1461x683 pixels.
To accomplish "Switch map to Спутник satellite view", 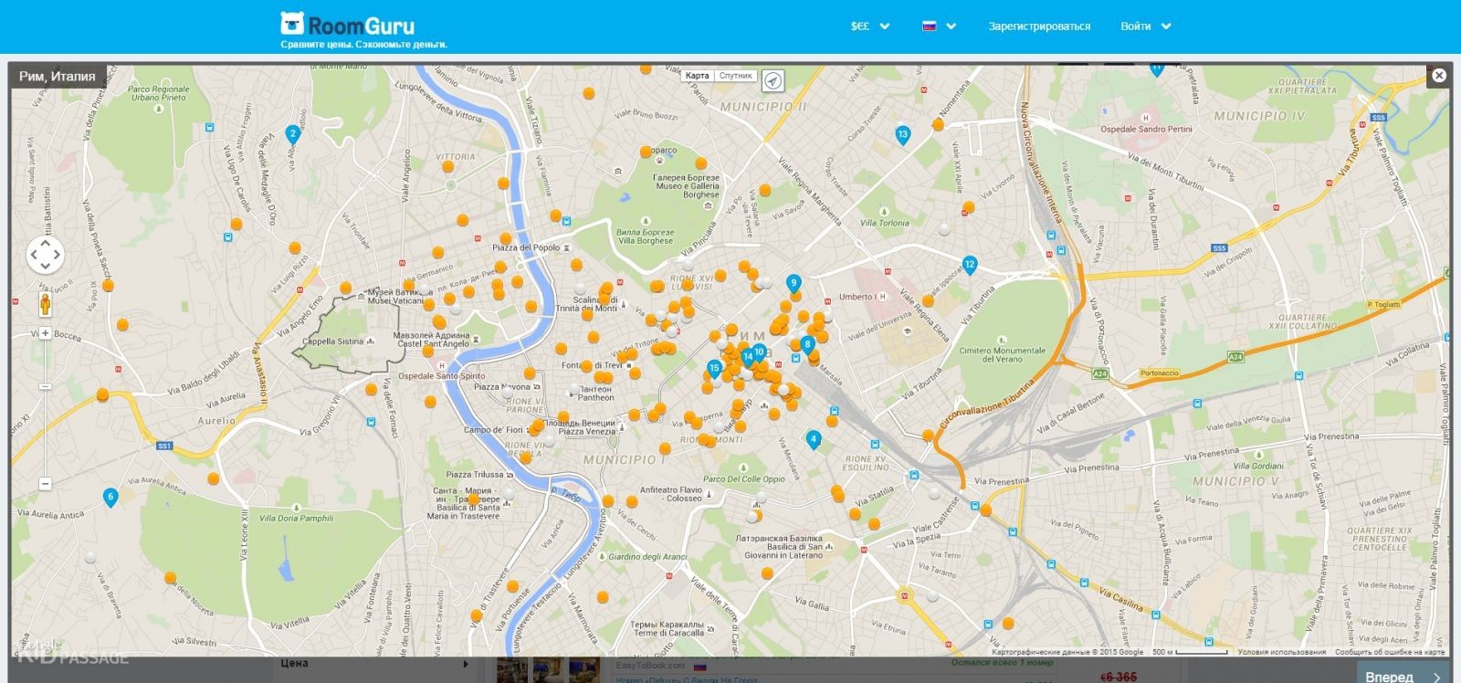I will tap(735, 76).
